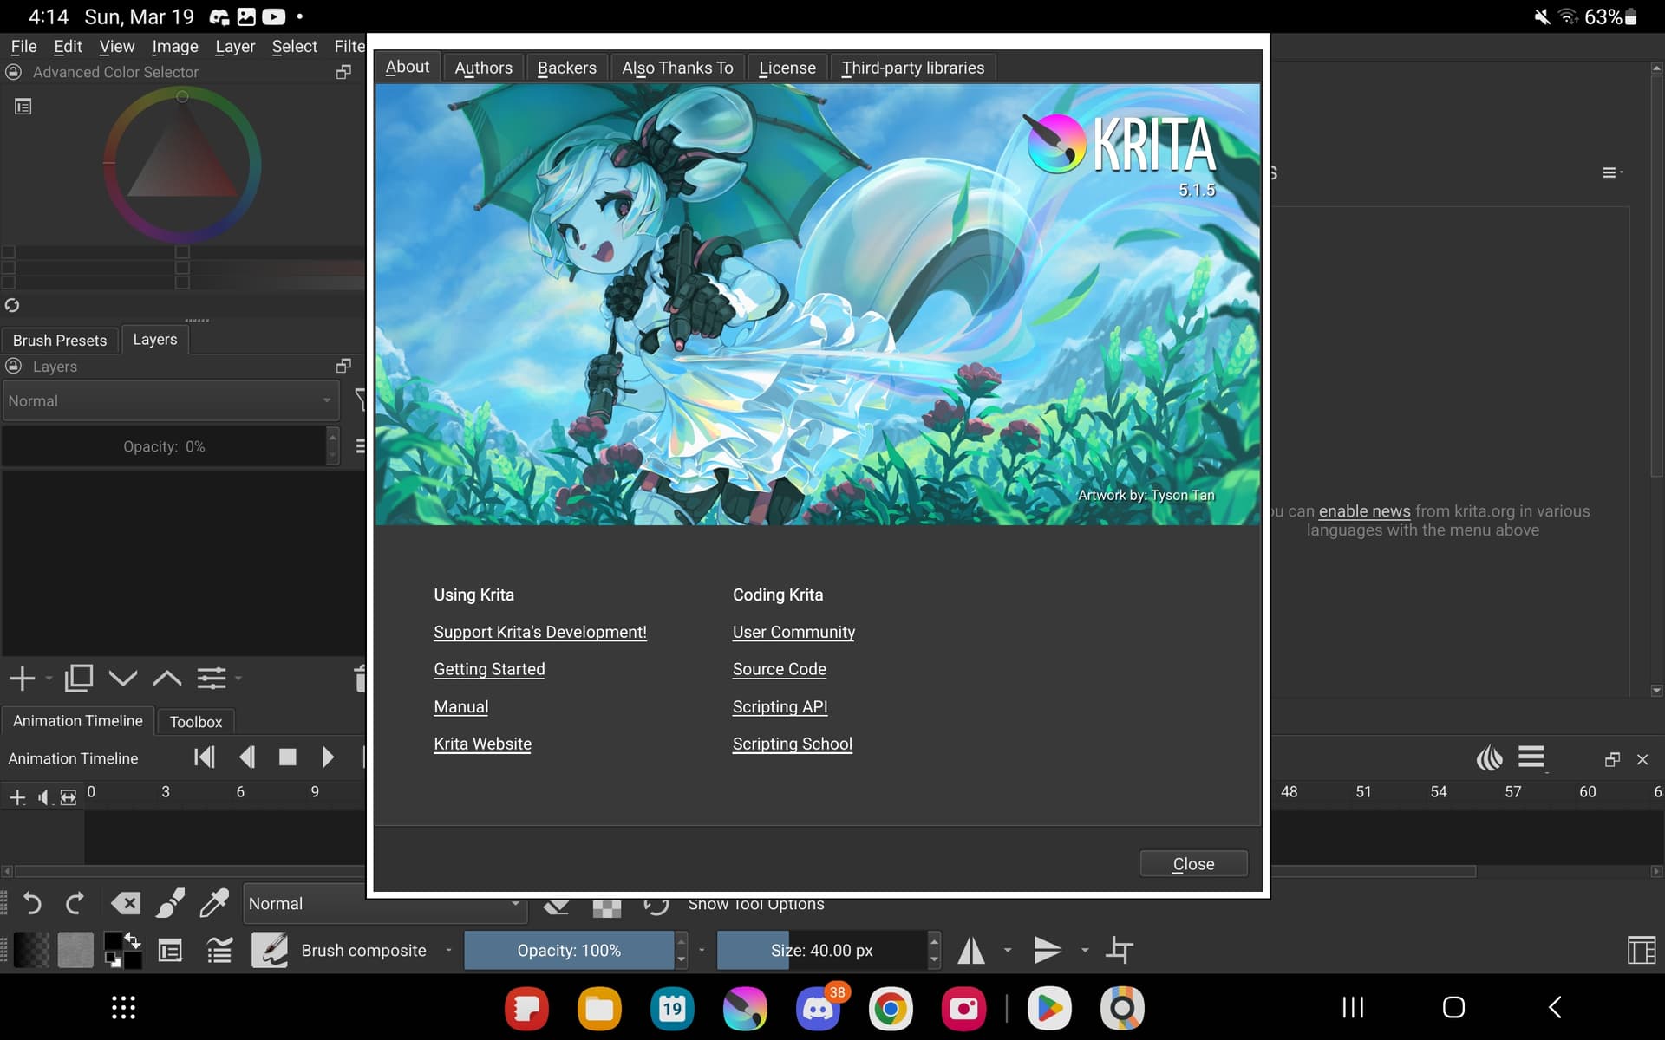
Task: Open the Normal blending mode dropdown in toolbar
Action: (385, 904)
